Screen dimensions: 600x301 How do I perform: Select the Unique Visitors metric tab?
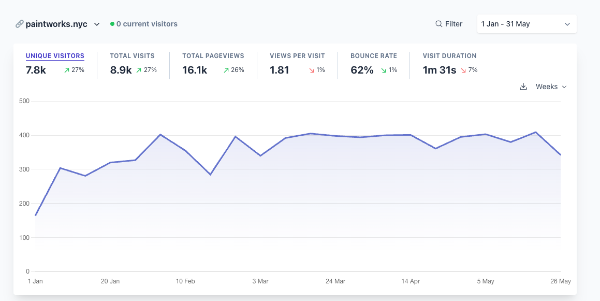(55, 56)
